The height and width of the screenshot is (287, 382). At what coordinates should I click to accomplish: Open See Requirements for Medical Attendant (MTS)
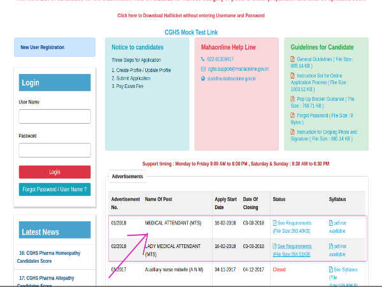coord(292,227)
